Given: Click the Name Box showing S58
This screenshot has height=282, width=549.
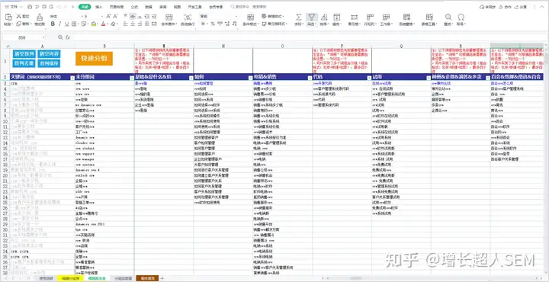Looking at the screenshot, I should 22,37.
